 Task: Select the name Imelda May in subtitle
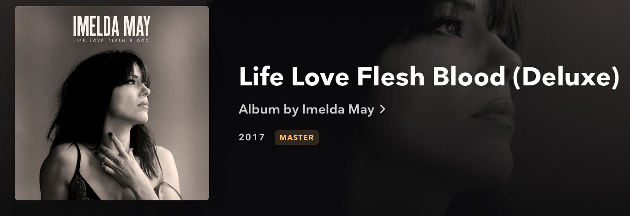click(338, 110)
